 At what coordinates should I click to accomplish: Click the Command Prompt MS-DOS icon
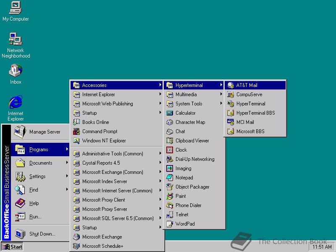pos(76,131)
